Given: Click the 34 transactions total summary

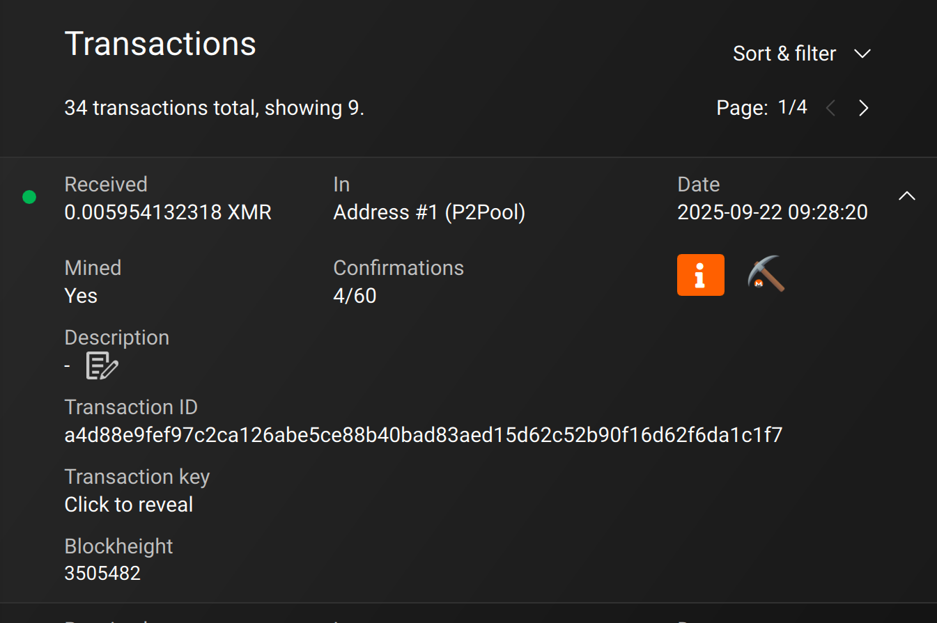Looking at the screenshot, I should (214, 108).
